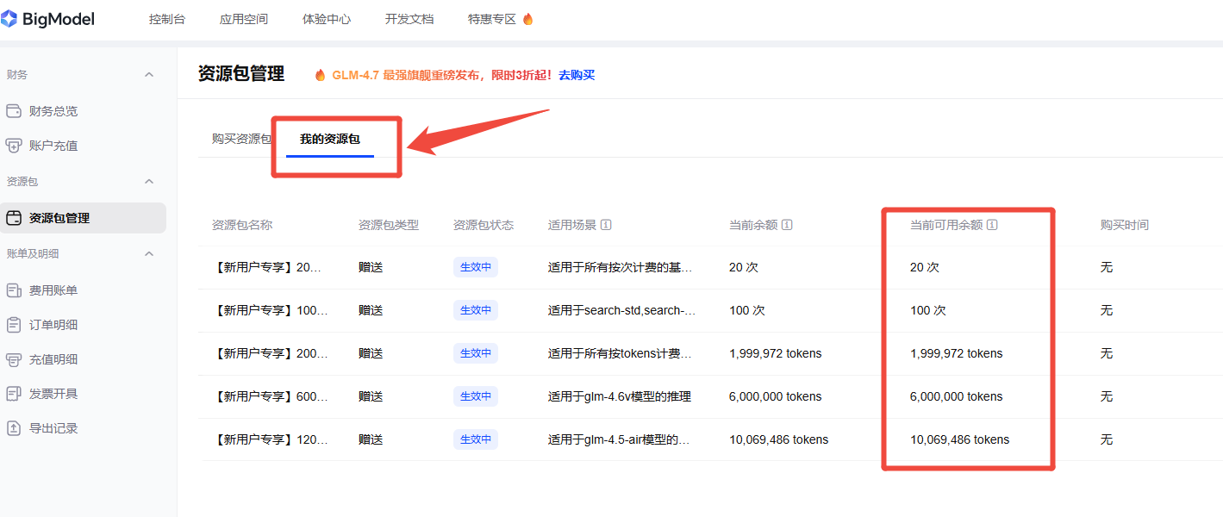Click the 发票开具 invoice icon
Viewport: 1223px width, 517px height.
click(14, 394)
